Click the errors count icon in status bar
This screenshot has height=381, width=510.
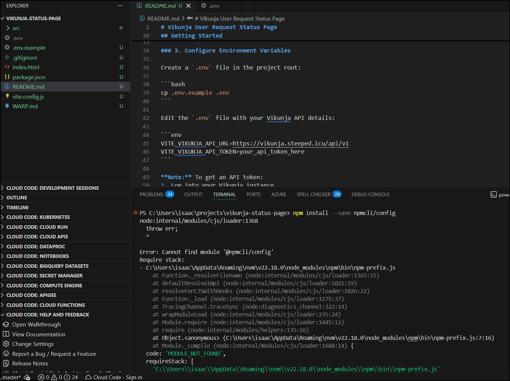(x=41, y=377)
